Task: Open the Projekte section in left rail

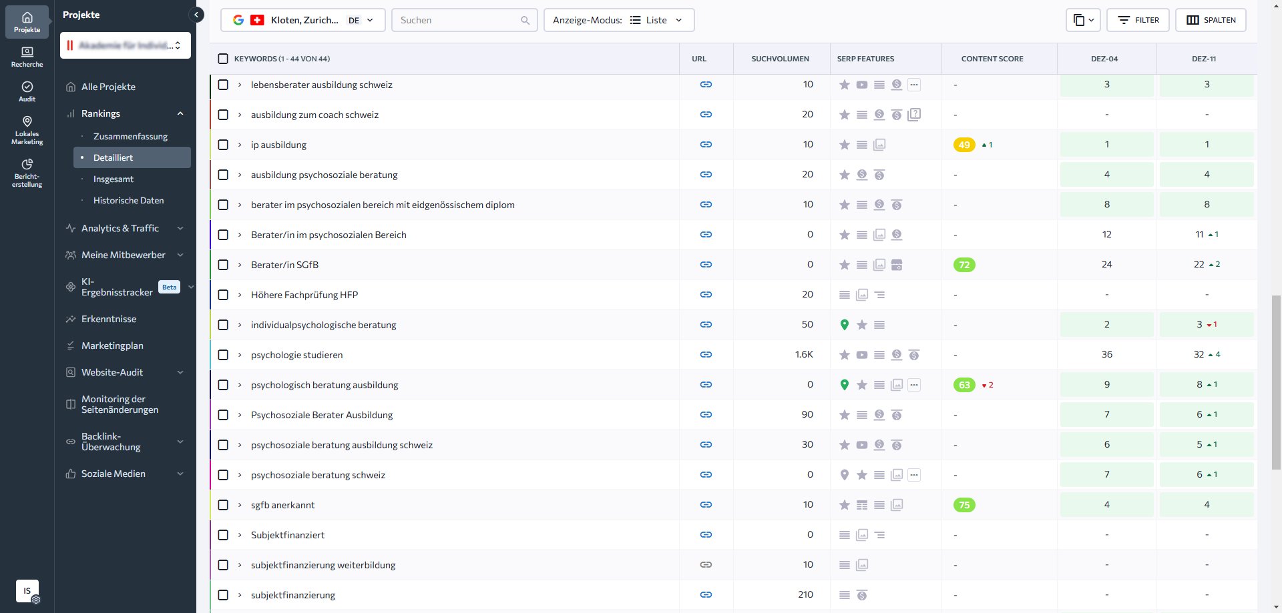Action: click(x=27, y=21)
